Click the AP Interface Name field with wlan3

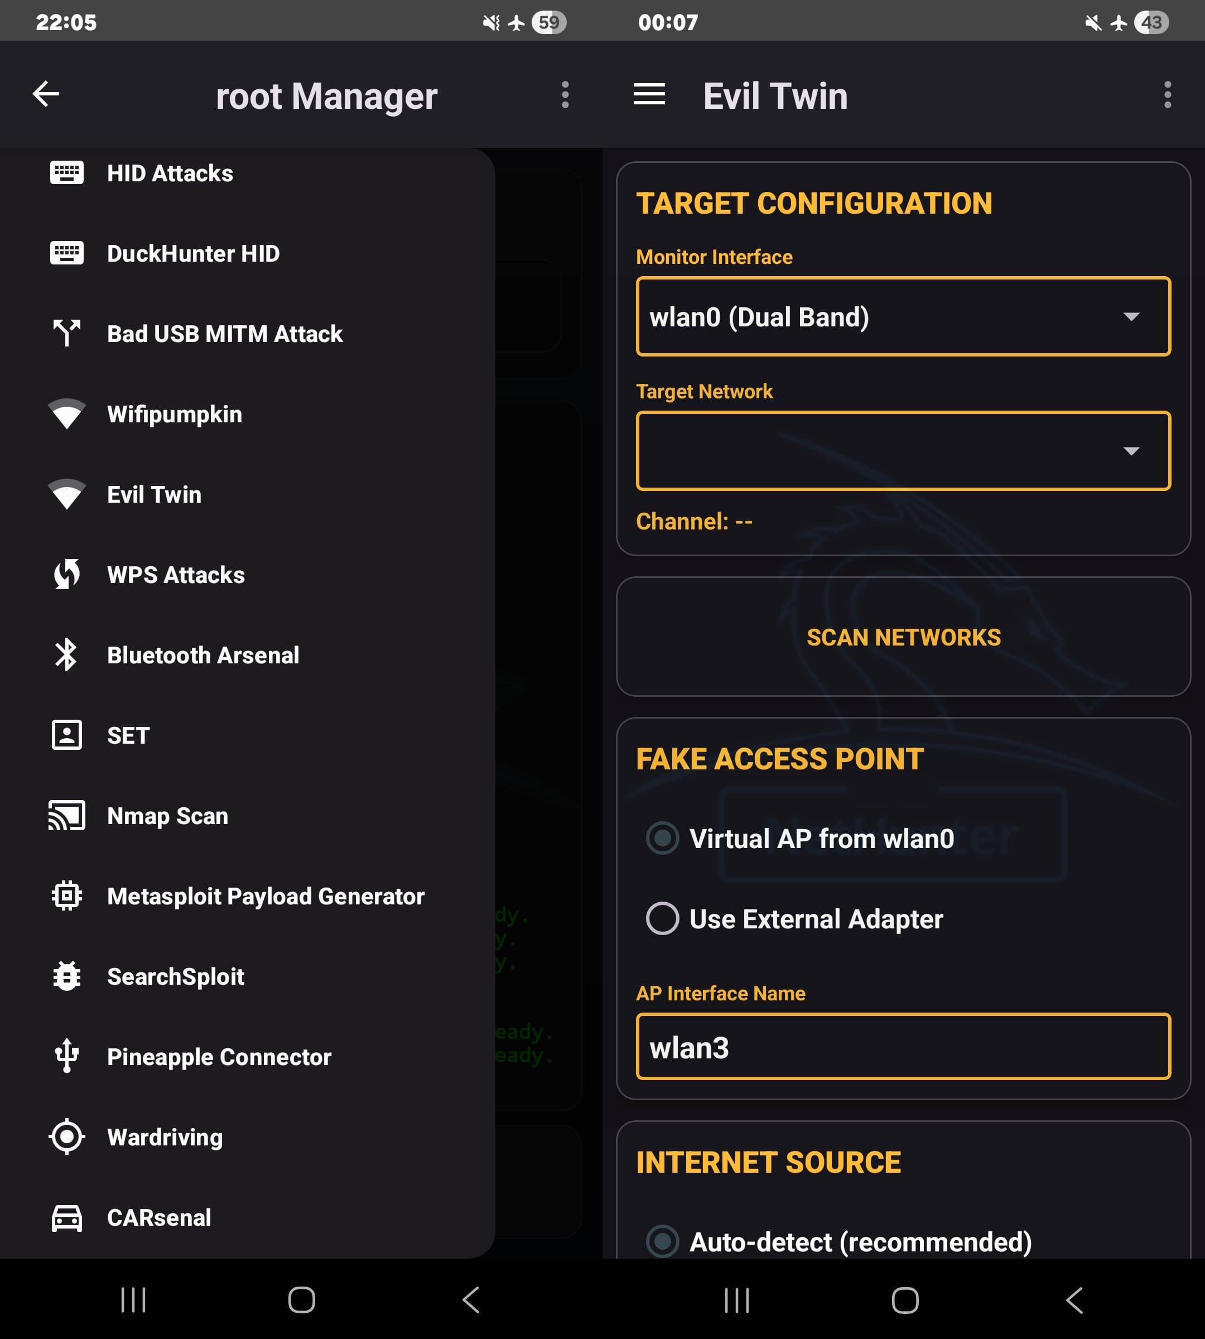click(903, 1046)
